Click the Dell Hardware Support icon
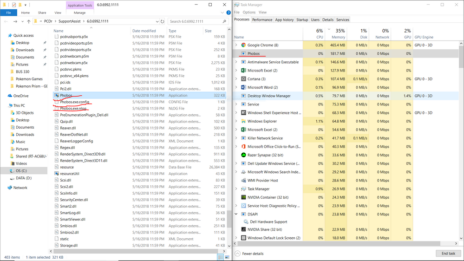 tap(246, 222)
